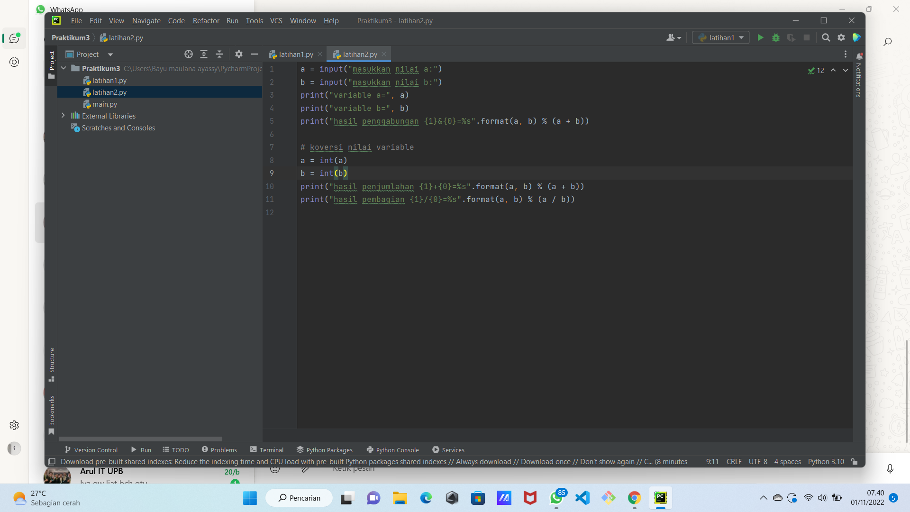This screenshot has height=512, width=910.
Task: Open the Refactor menu
Action: [x=206, y=21]
